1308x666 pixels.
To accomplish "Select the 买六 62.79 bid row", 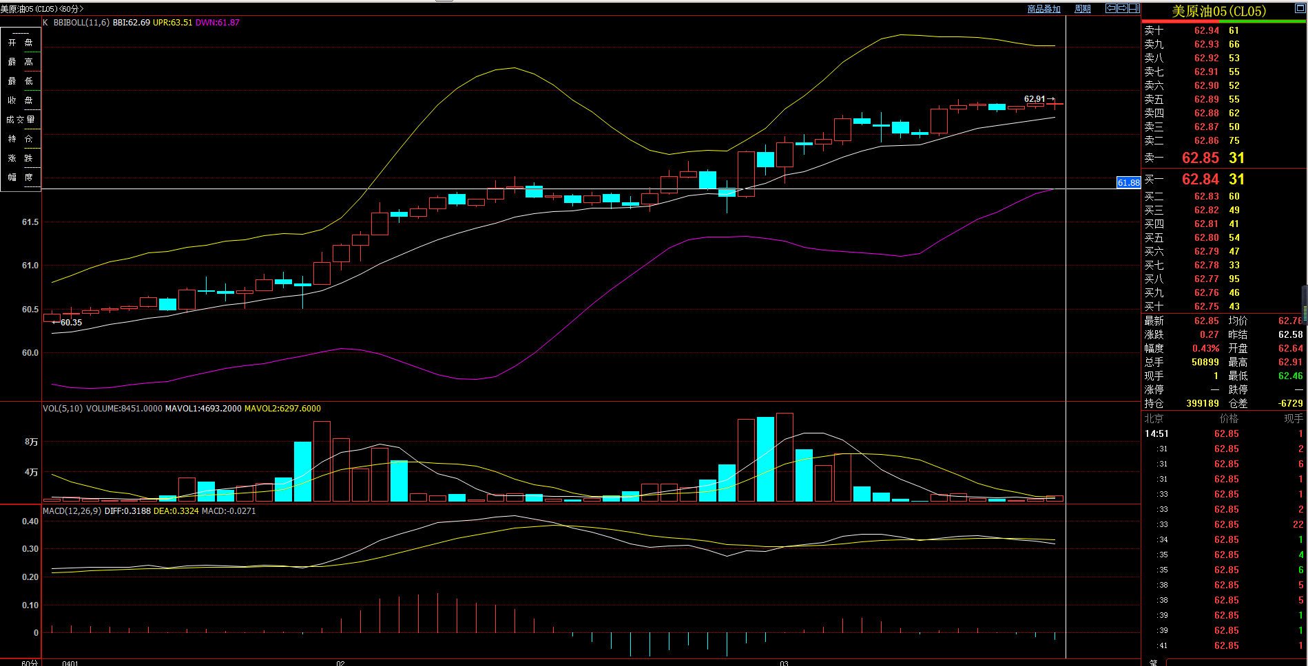I will (x=1224, y=251).
